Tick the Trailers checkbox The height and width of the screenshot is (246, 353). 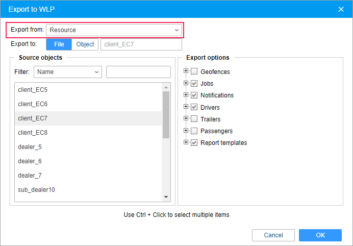(x=194, y=119)
